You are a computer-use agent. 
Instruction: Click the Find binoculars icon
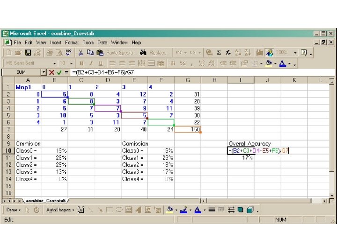(x=143, y=52)
